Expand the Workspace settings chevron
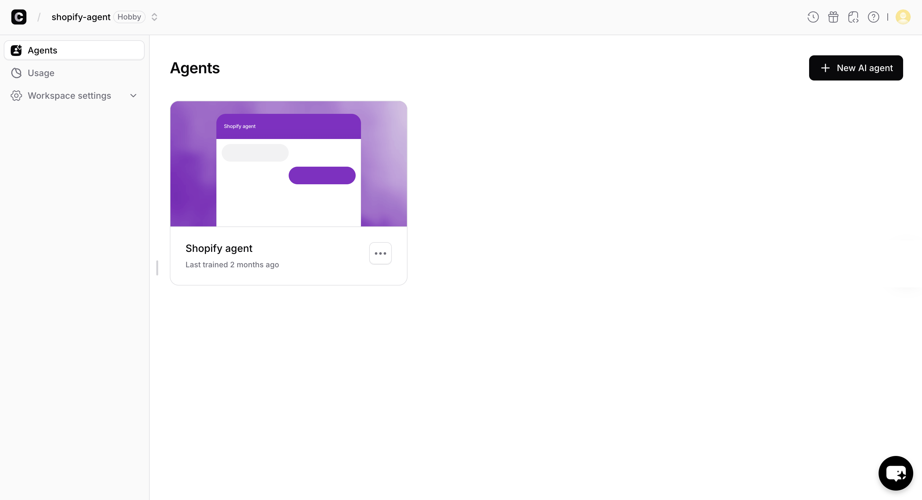Image resolution: width=922 pixels, height=500 pixels. pos(133,96)
